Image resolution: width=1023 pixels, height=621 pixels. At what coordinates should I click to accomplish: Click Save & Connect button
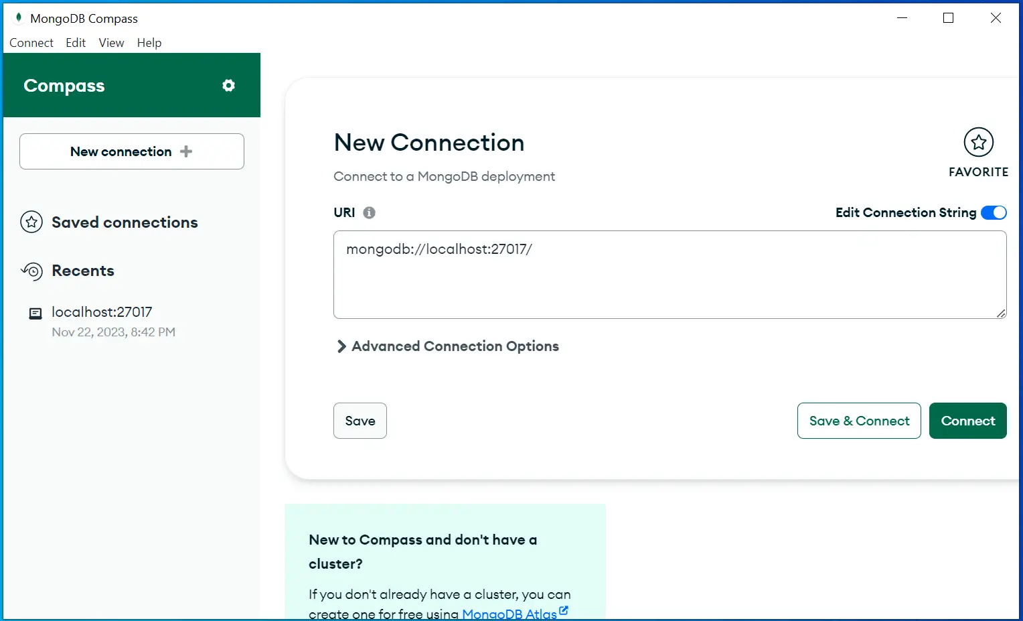tap(859, 421)
